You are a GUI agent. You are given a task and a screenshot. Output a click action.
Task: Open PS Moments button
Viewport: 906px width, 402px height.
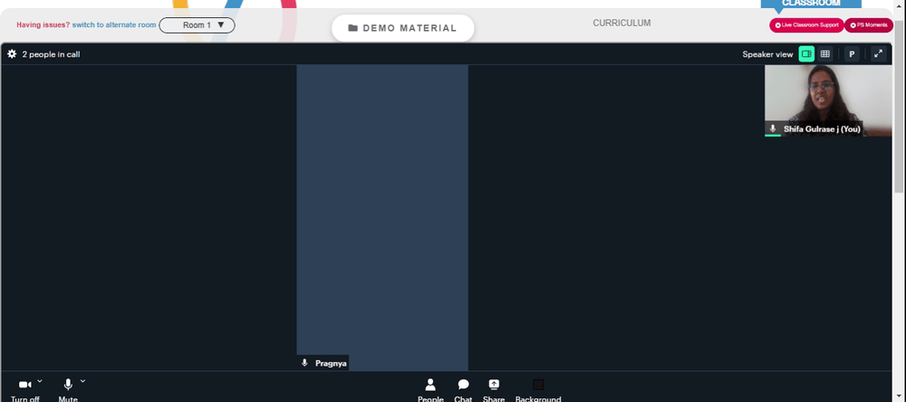pos(869,25)
